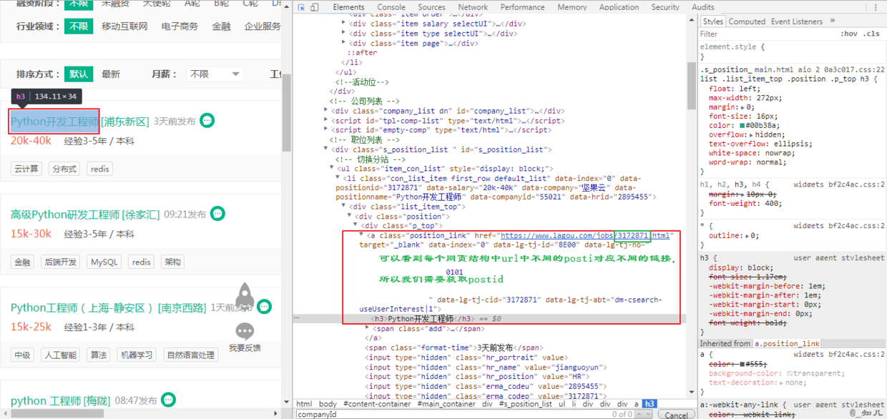The image size is (887, 419).
Task: Open job link Python开发工程师
Action: pyautogui.click(x=54, y=122)
